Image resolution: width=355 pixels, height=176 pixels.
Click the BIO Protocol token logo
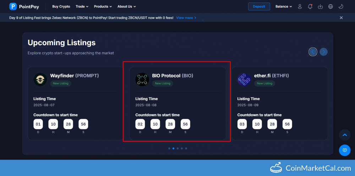click(142, 79)
